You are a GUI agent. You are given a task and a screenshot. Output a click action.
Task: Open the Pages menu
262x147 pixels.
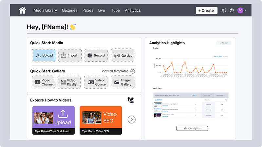point(88,10)
